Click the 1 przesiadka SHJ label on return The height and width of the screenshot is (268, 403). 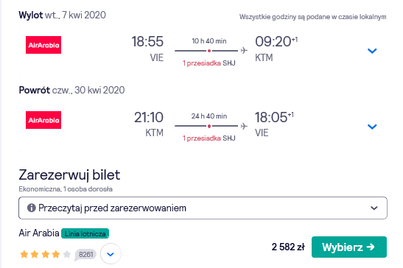(209, 138)
